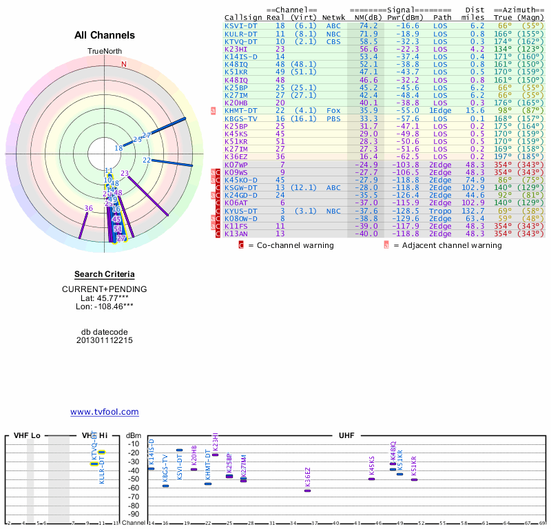This screenshot has height=529, width=551.
Task: Open the www.tvfool.com link
Action: coord(105,412)
